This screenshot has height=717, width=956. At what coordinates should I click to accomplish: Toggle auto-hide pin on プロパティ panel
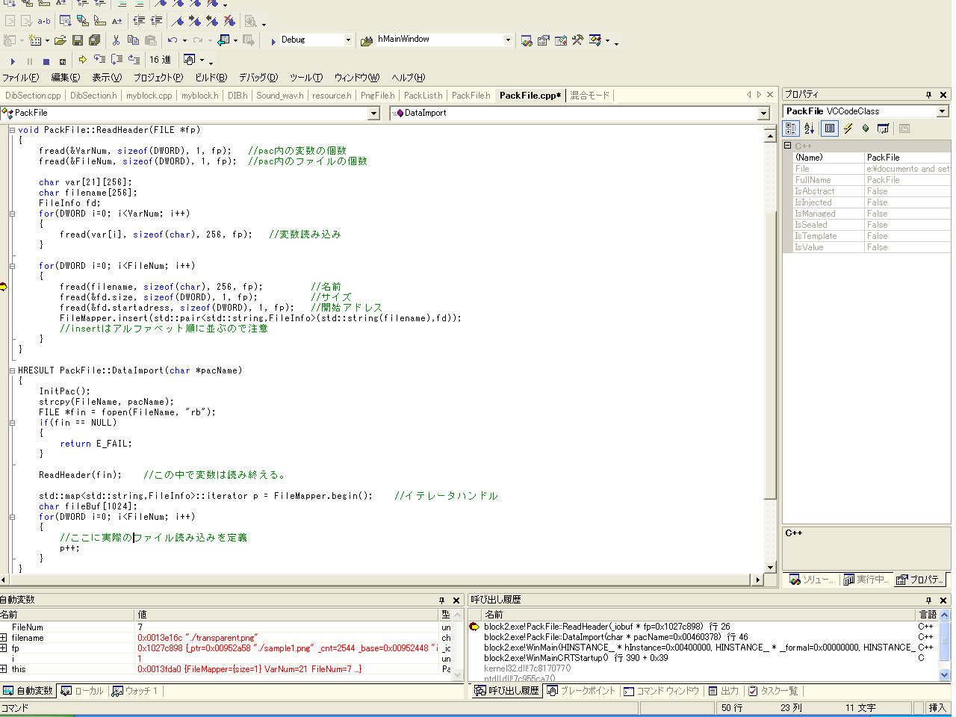928,95
